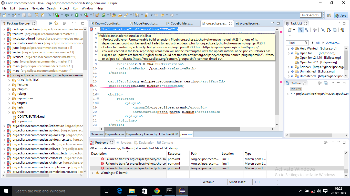Click the Open Perspective icon
The width and height of the screenshot is (350, 196).
[329, 15]
